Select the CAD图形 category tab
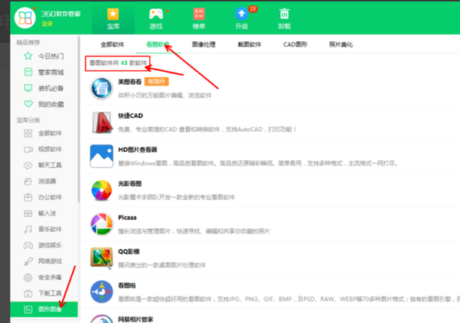Image resolution: width=460 pixels, height=323 pixels. (295, 44)
